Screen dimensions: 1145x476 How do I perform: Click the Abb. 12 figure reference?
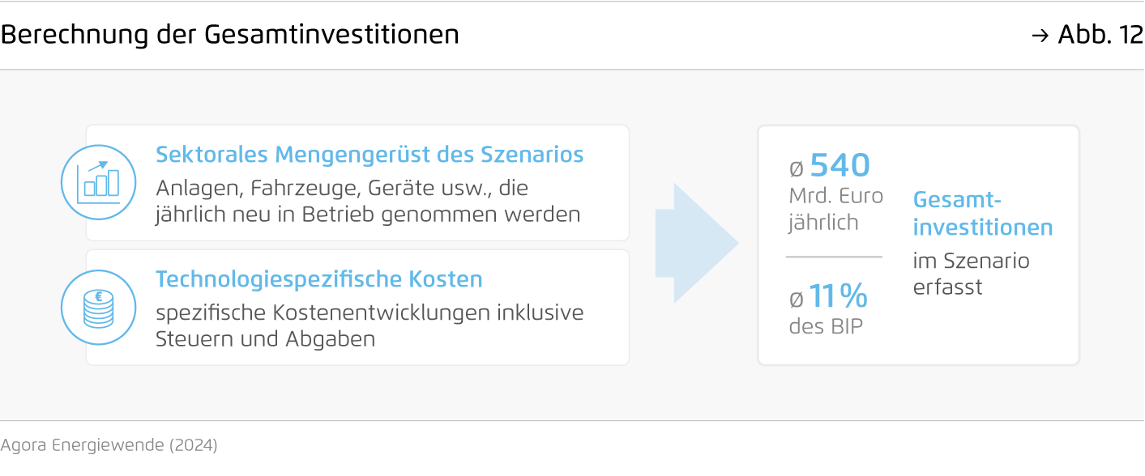point(1100,35)
